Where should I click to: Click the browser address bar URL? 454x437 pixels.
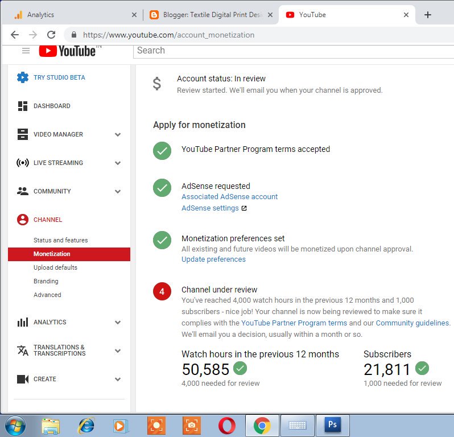pos(168,35)
